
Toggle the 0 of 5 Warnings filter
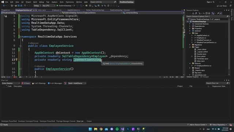(x=39, y=83)
